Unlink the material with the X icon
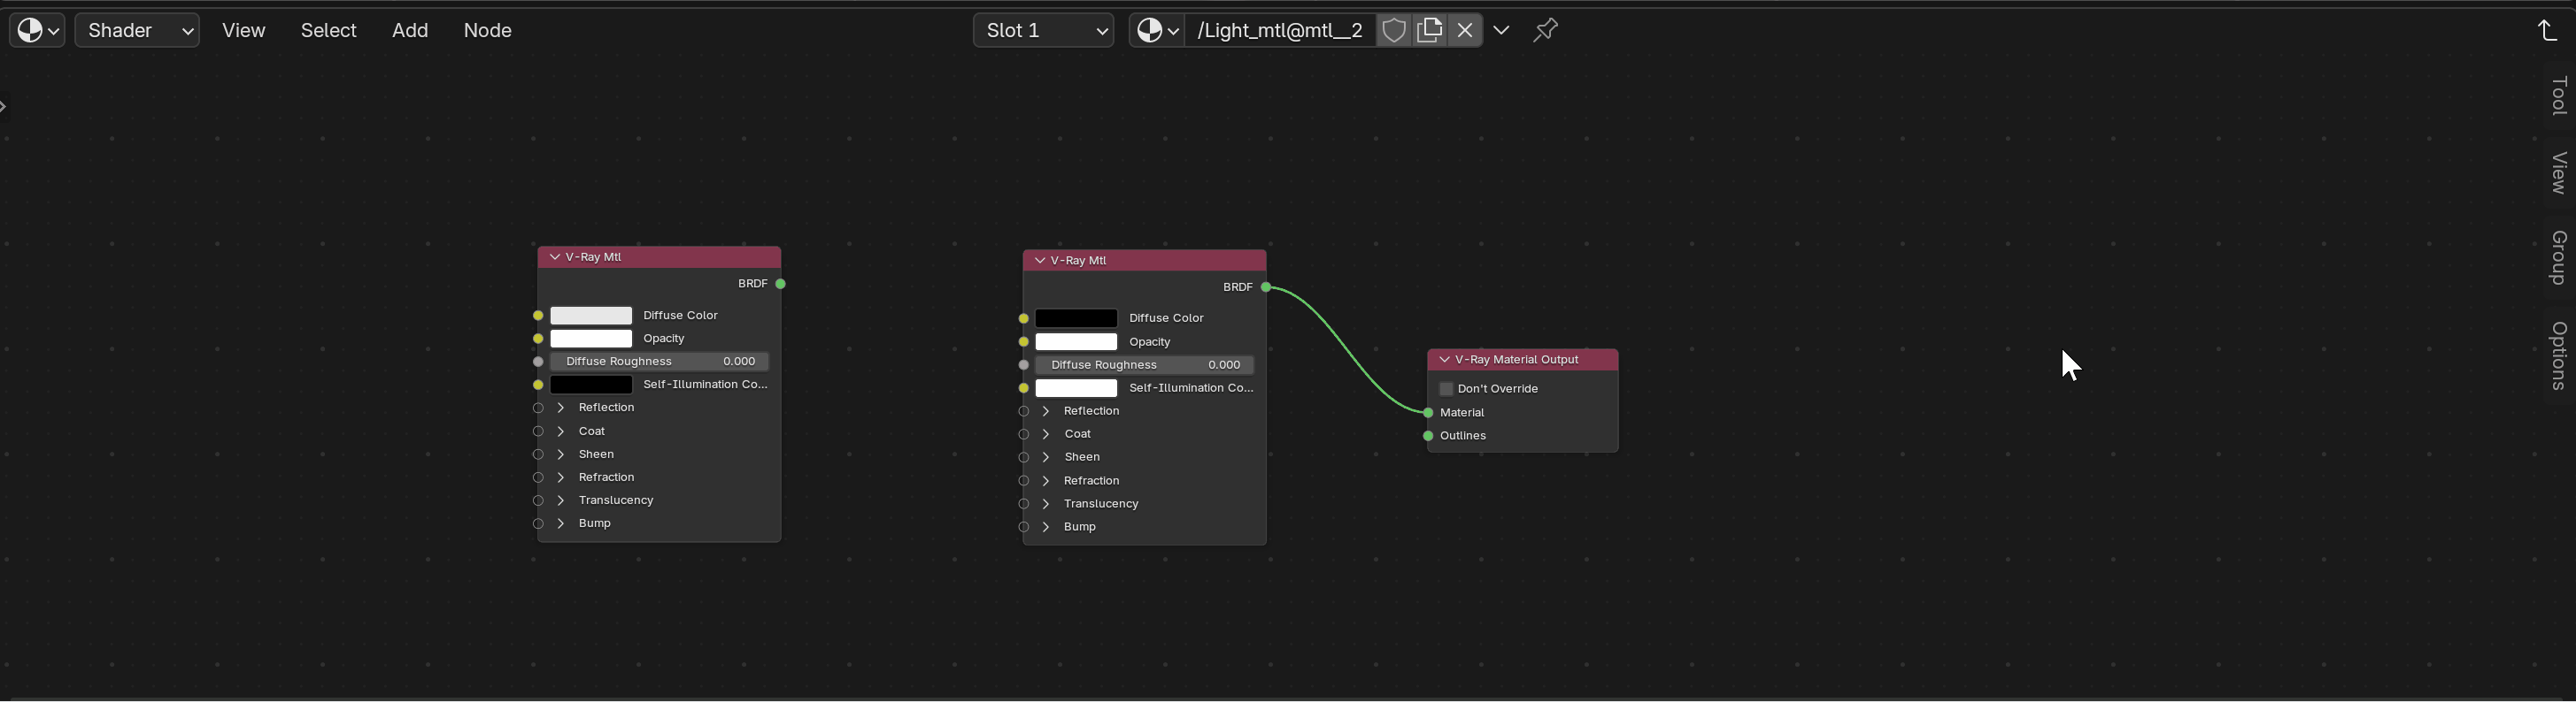This screenshot has height=702, width=2576. [1465, 30]
